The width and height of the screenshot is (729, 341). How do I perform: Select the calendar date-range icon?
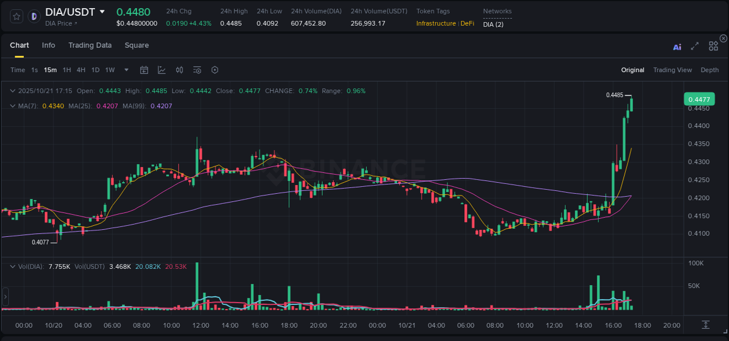click(x=144, y=70)
